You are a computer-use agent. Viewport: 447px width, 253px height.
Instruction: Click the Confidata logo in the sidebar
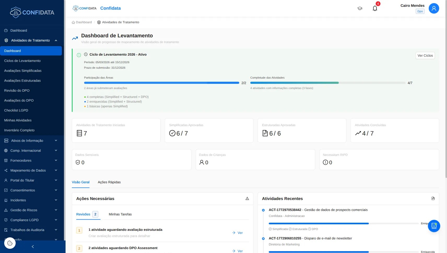(x=32, y=12)
